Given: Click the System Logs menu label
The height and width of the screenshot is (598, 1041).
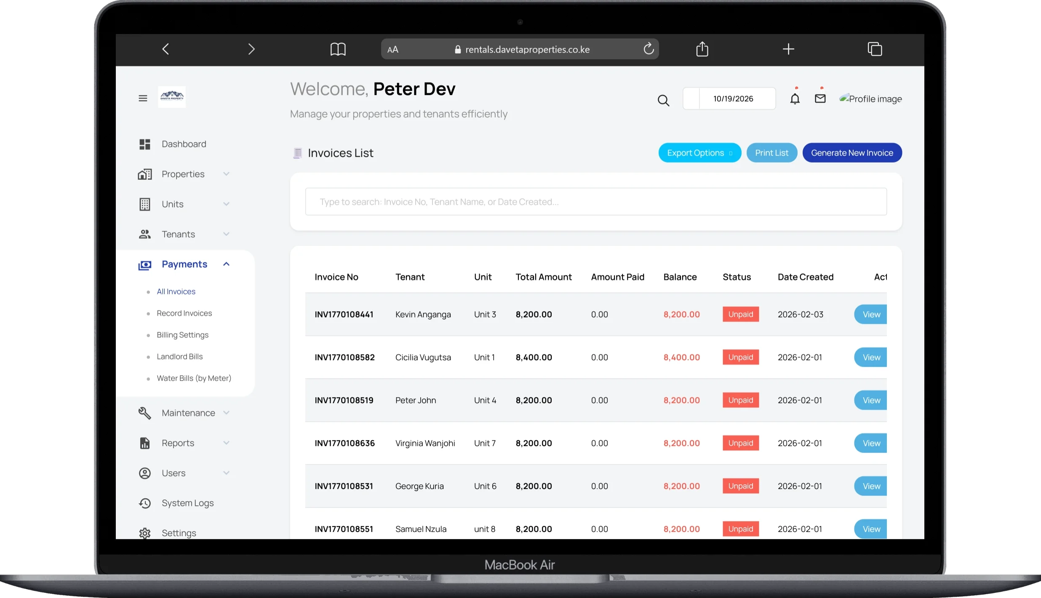Looking at the screenshot, I should pyautogui.click(x=188, y=503).
